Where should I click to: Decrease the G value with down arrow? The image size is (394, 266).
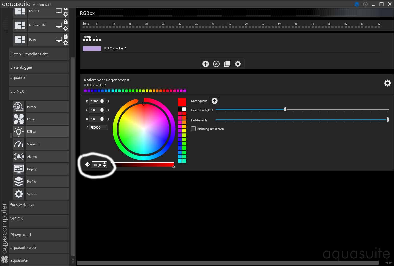[102, 112]
